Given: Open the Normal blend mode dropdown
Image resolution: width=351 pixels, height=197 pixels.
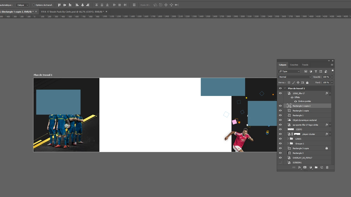Looking at the screenshot, I should click(x=295, y=77).
